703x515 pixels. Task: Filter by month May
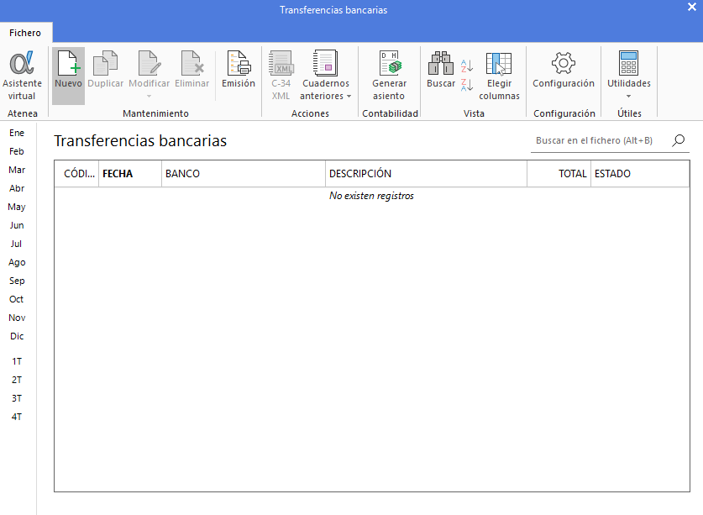(17, 207)
